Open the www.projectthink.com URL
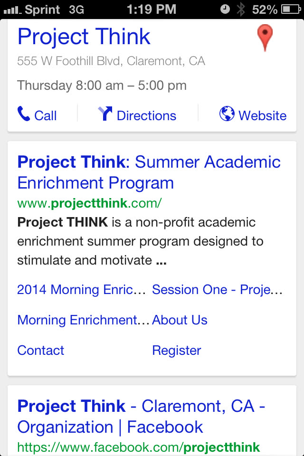 click(x=89, y=203)
